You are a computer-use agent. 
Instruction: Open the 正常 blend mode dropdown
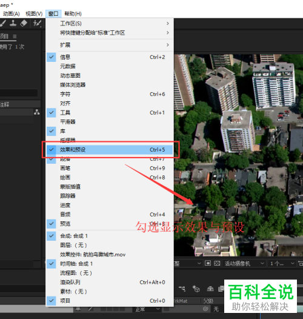coord(147,309)
